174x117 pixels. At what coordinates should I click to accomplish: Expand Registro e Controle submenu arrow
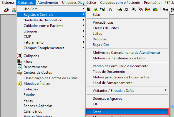tap(83, 14)
